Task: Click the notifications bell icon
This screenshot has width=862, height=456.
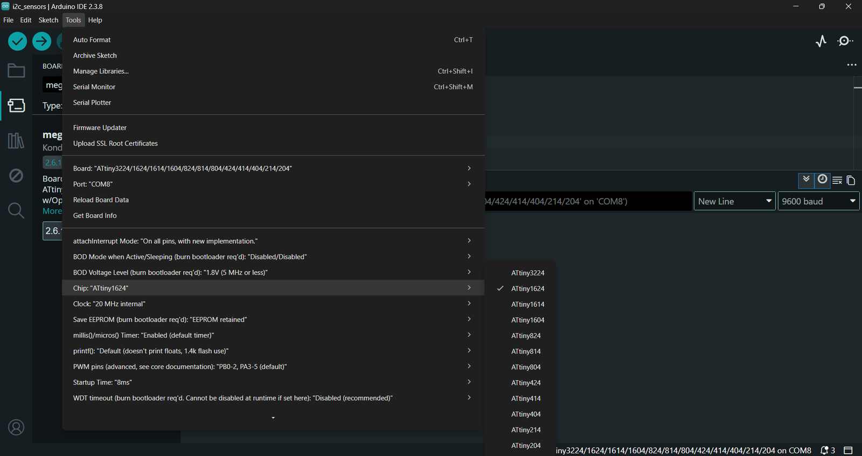Action: [x=824, y=451]
